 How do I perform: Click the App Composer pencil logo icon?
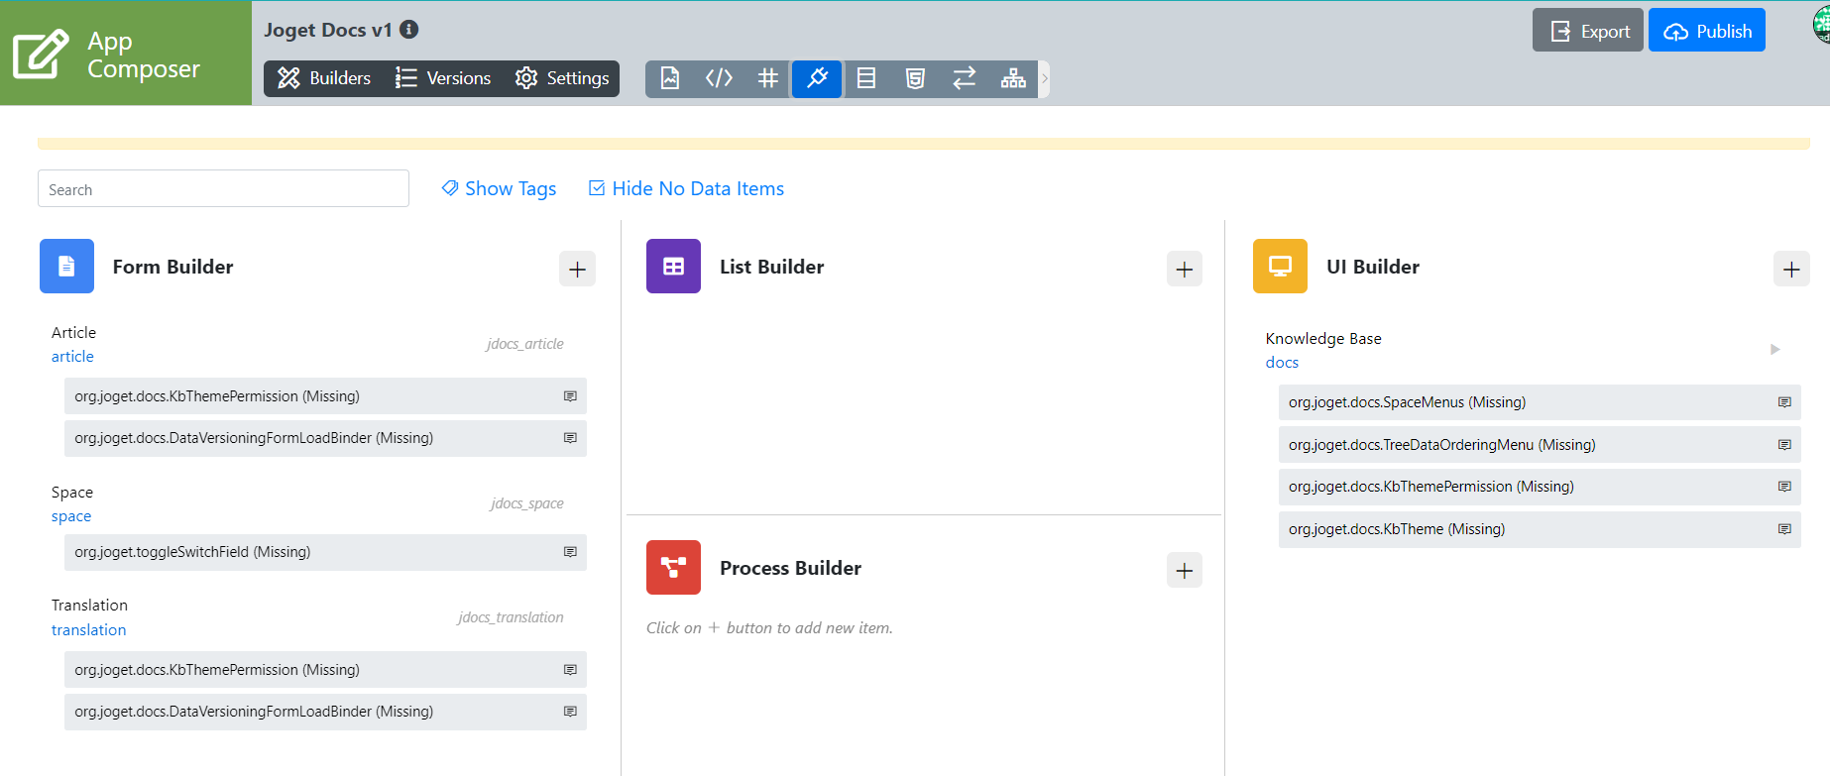(x=41, y=54)
